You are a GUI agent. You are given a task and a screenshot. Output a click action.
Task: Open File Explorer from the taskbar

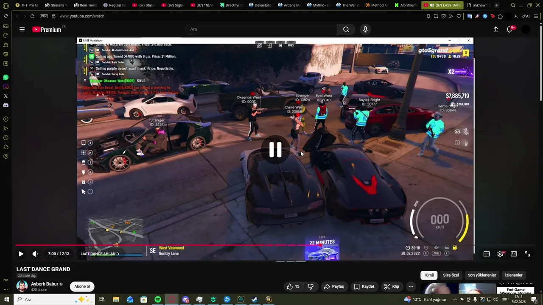[x=116, y=299]
